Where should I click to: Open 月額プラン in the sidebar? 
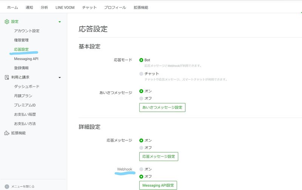tap(23, 96)
